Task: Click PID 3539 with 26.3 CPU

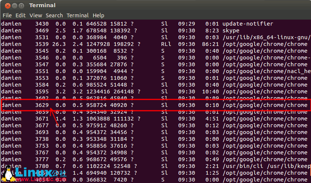Action: tap(42, 44)
